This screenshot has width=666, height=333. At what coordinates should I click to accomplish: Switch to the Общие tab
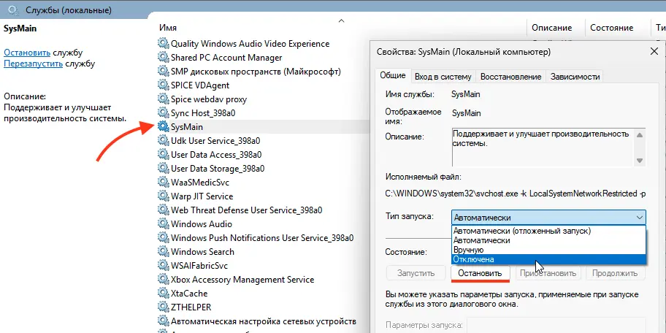click(392, 76)
